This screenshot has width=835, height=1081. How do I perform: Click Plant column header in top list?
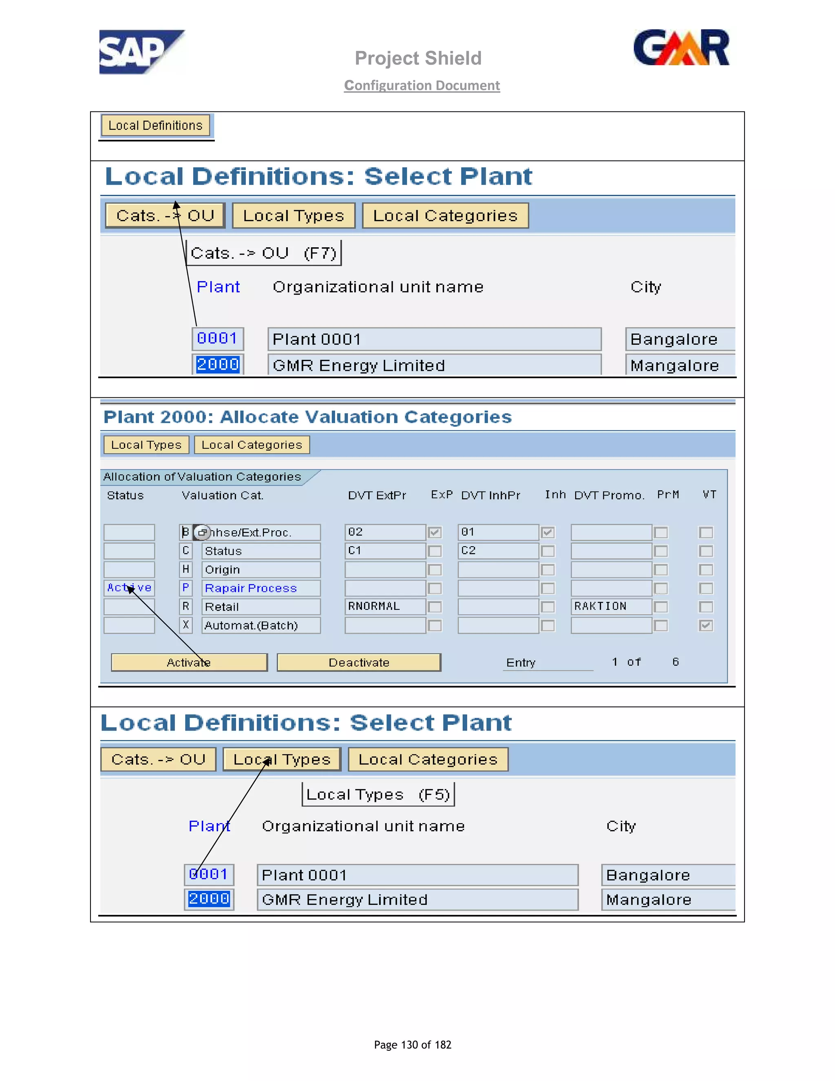218,287
